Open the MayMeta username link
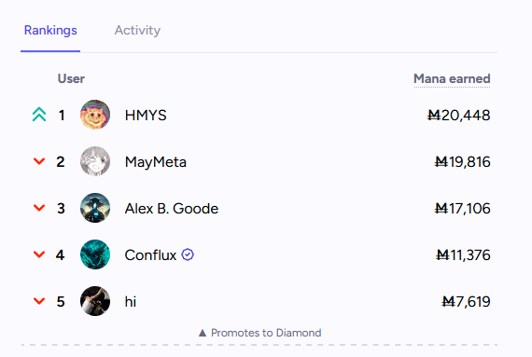Image resolution: width=532 pixels, height=357 pixels. pyautogui.click(x=156, y=162)
